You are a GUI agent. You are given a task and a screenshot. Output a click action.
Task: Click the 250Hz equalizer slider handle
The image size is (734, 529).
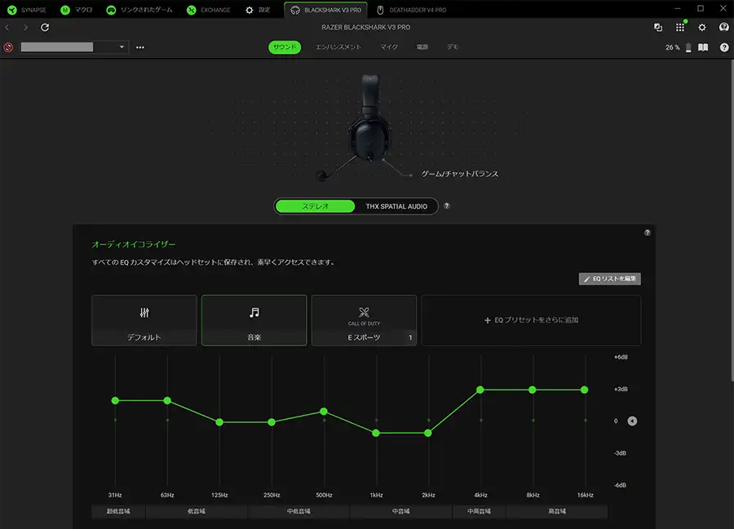pos(272,422)
